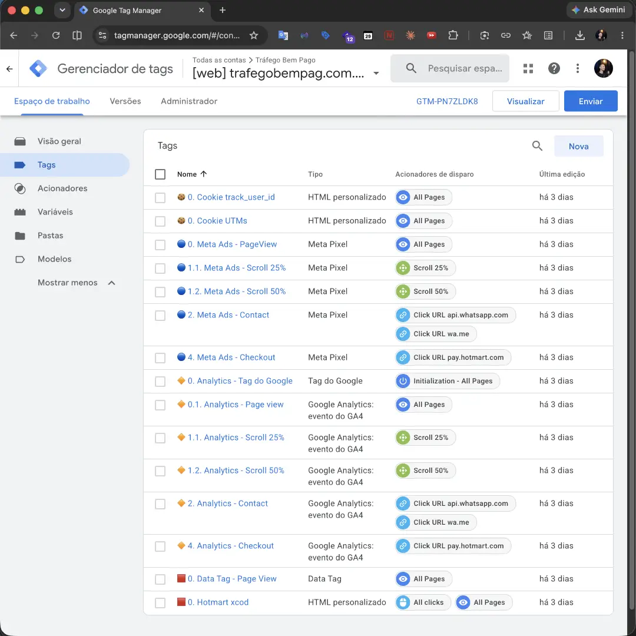Click the browser back arrow

14,35
